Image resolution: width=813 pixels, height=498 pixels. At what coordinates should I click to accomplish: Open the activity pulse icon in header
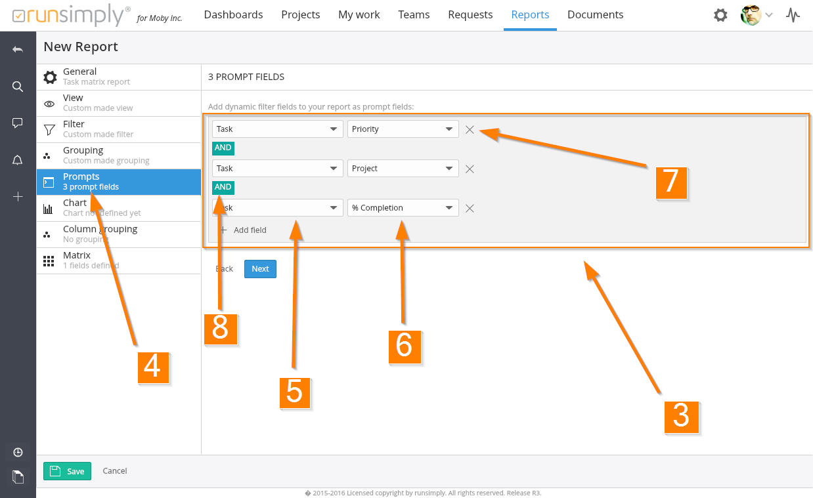pyautogui.click(x=793, y=15)
